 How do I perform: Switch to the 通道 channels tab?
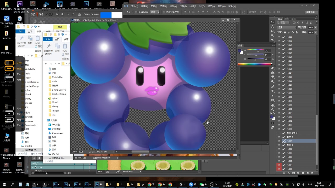(287, 19)
